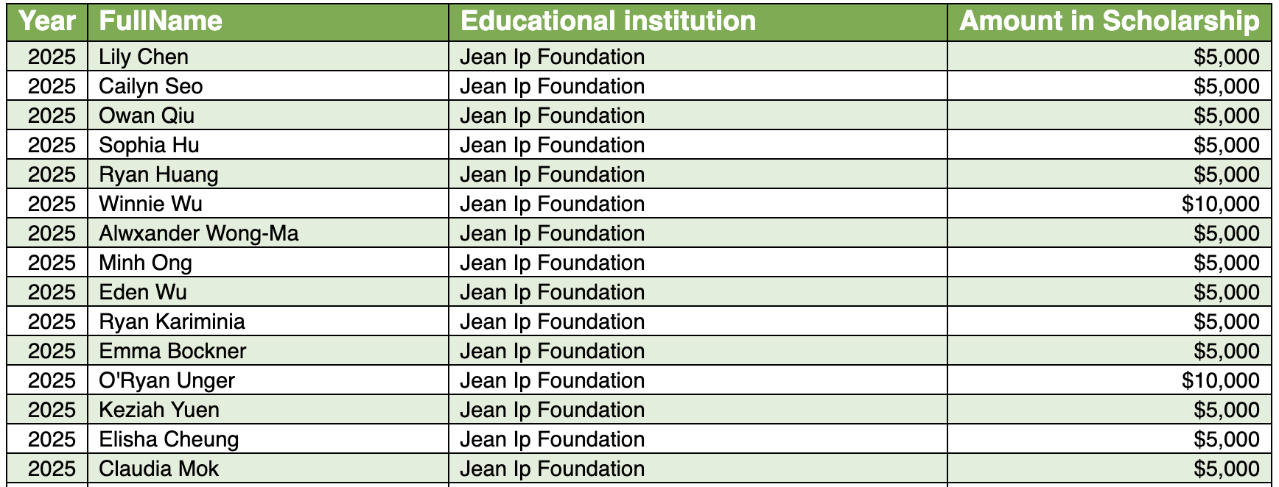
Task: Select the Elisha Cheung name cell
Action: click(169, 439)
